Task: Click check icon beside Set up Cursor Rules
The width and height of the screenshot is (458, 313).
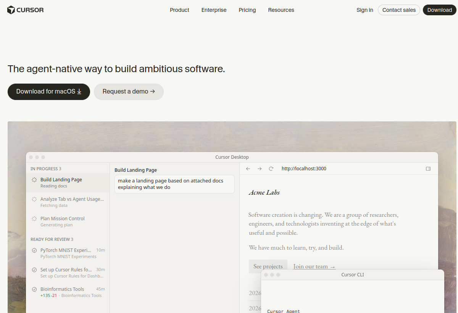Action: pos(34,270)
